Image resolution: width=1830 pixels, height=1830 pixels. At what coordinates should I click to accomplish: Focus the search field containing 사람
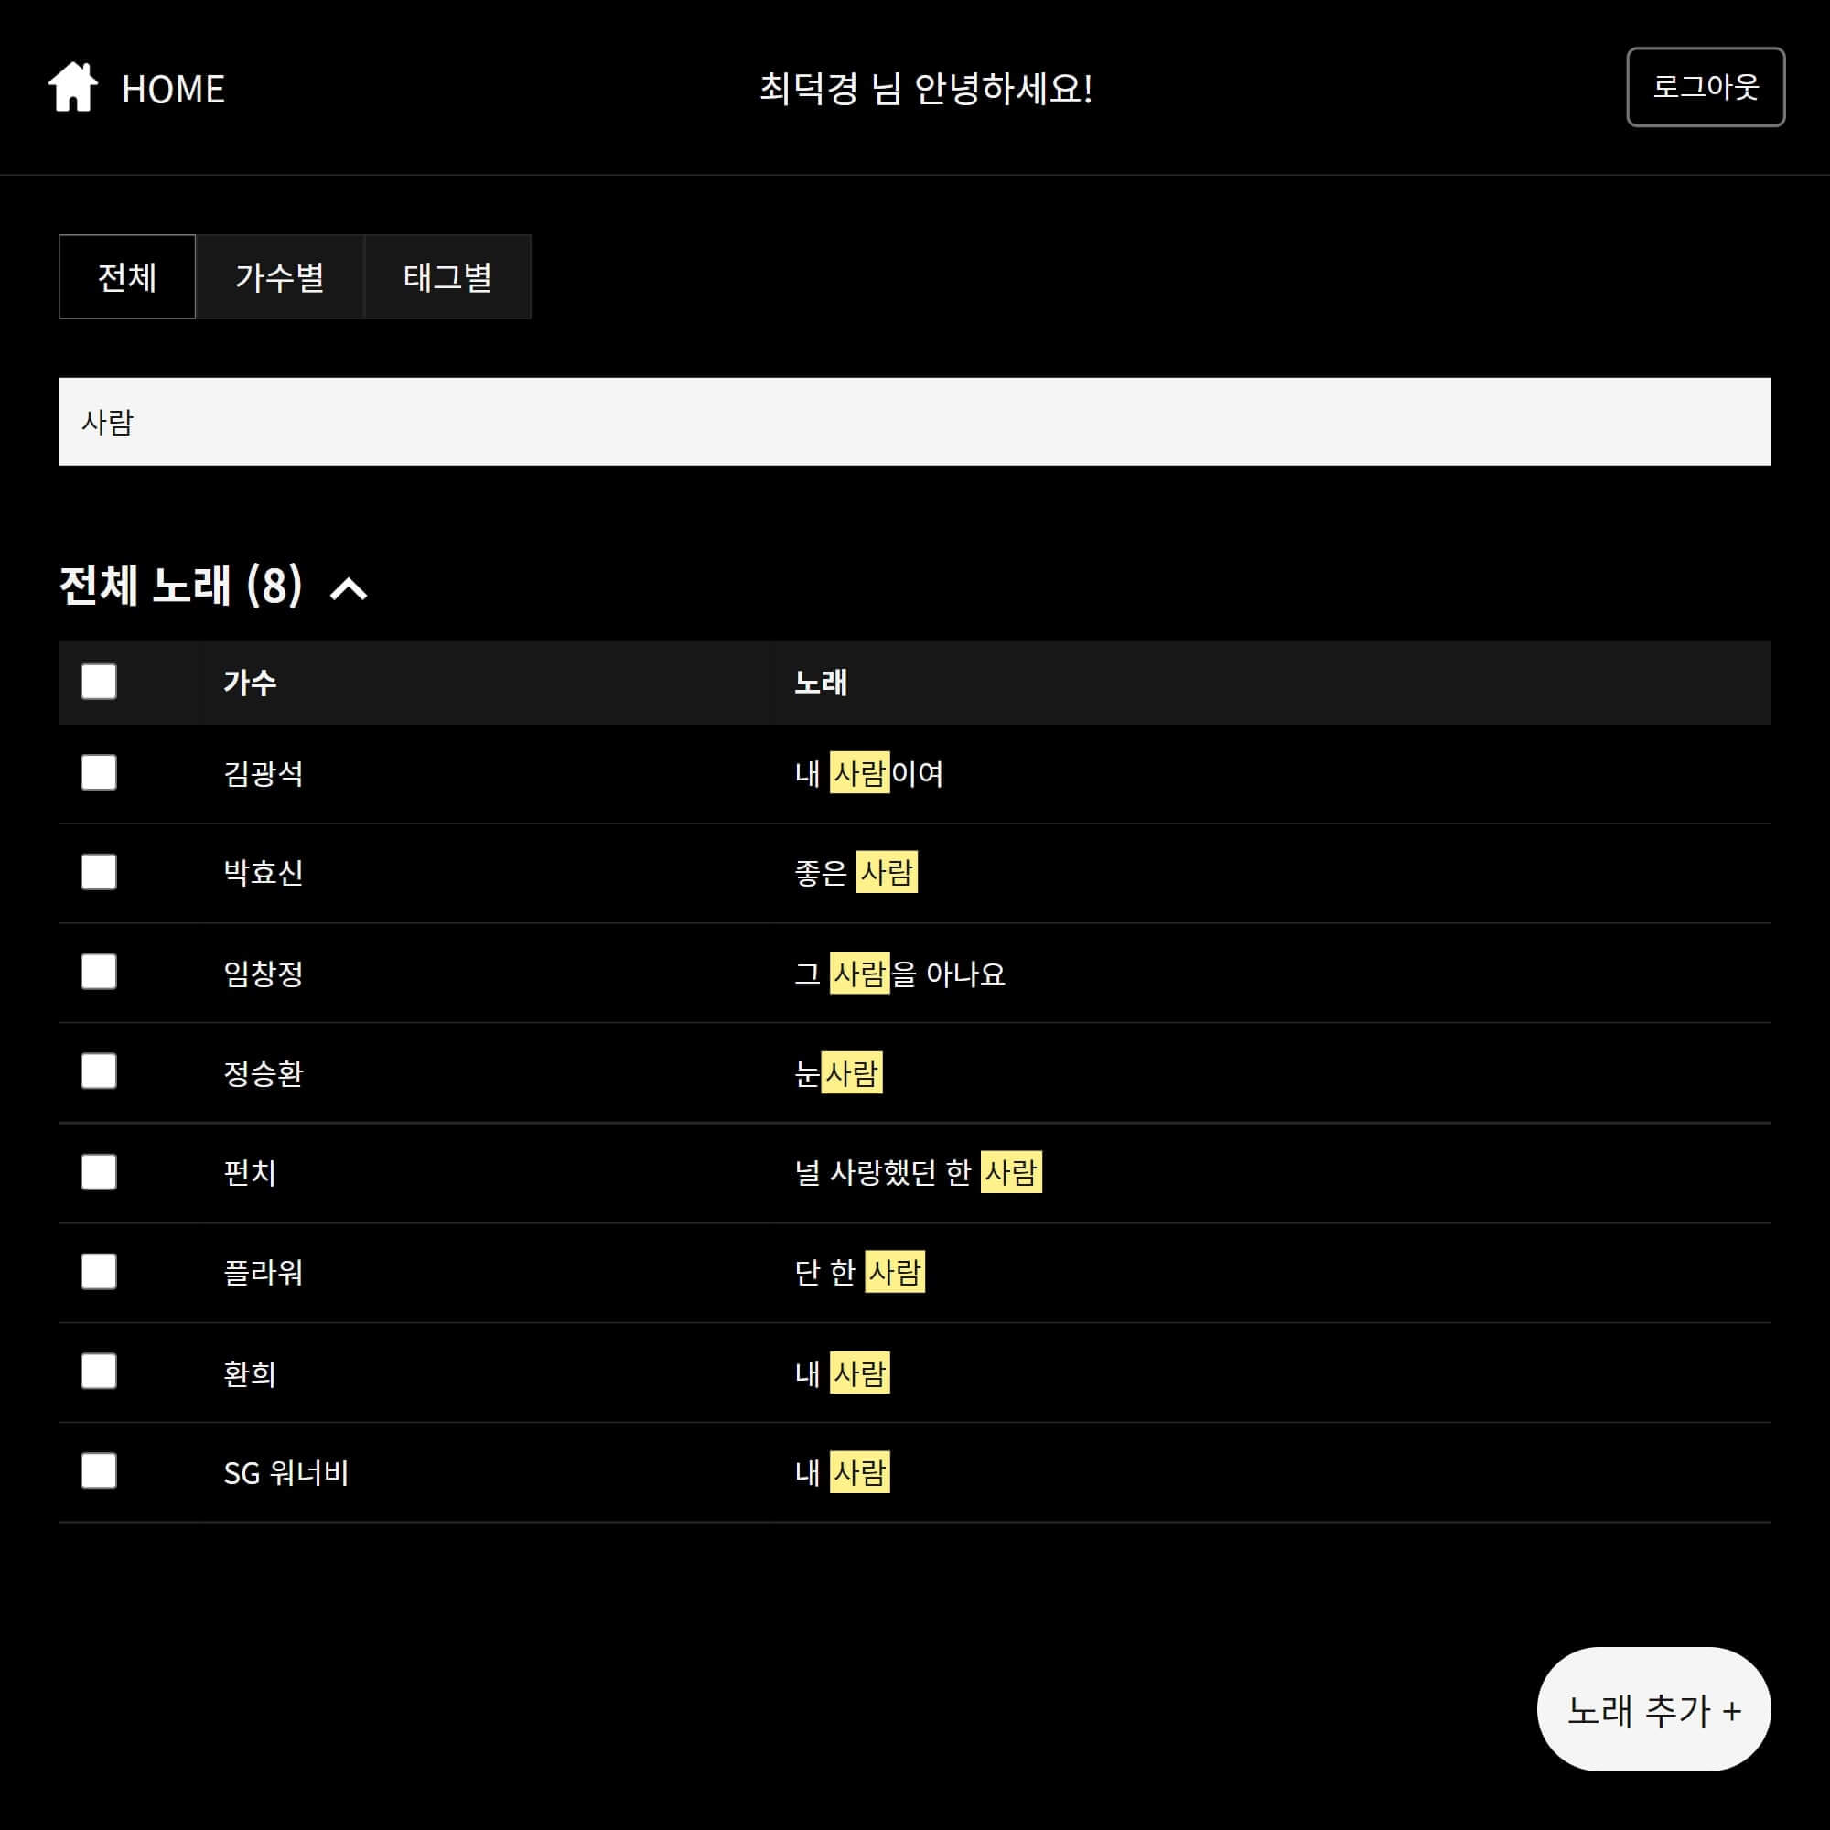[x=914, y=422]
